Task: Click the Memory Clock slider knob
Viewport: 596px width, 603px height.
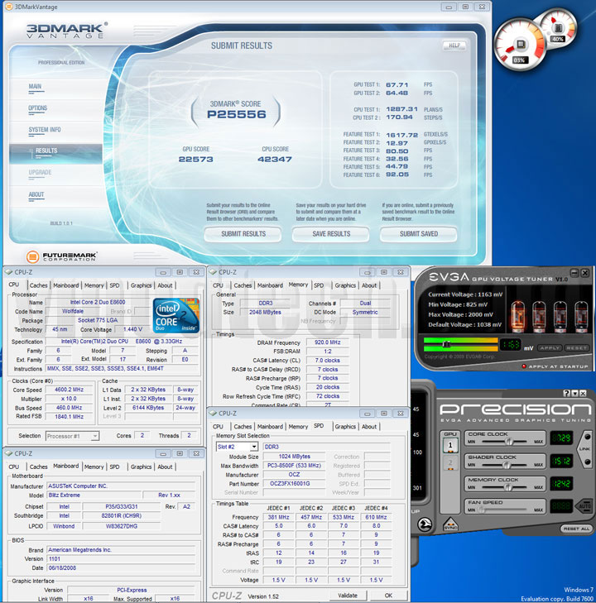Action: (x=508, y=487)
